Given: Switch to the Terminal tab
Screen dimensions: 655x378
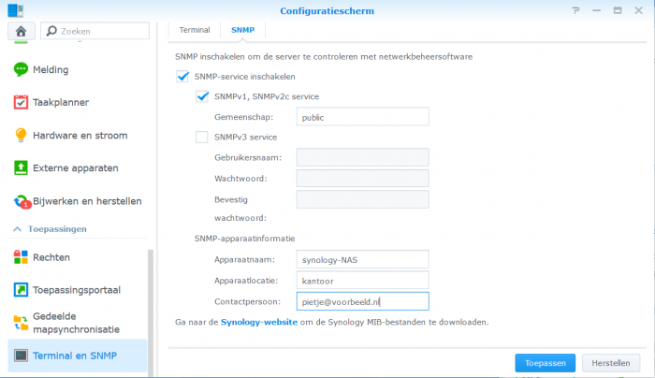Looking at the screenshot, I should (x=195, y=30).
